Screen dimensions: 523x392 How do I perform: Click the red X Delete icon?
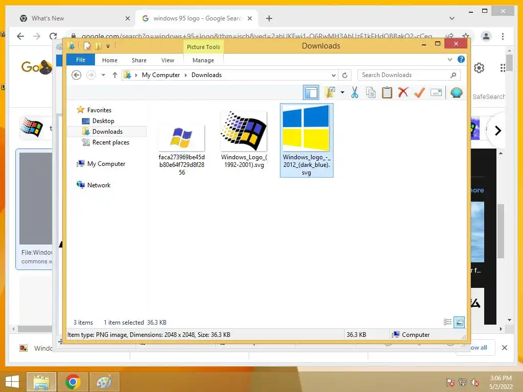(x=403, y=92)
